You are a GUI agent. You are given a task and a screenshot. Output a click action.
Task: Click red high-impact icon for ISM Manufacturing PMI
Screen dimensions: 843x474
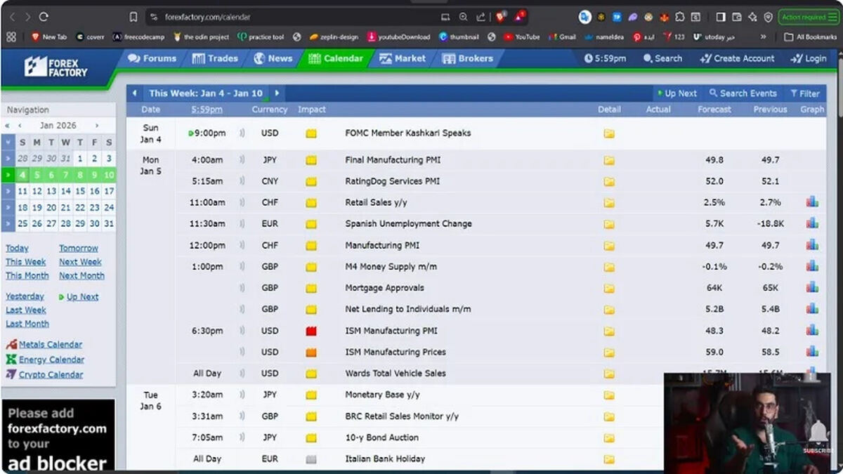coord(311,331)
